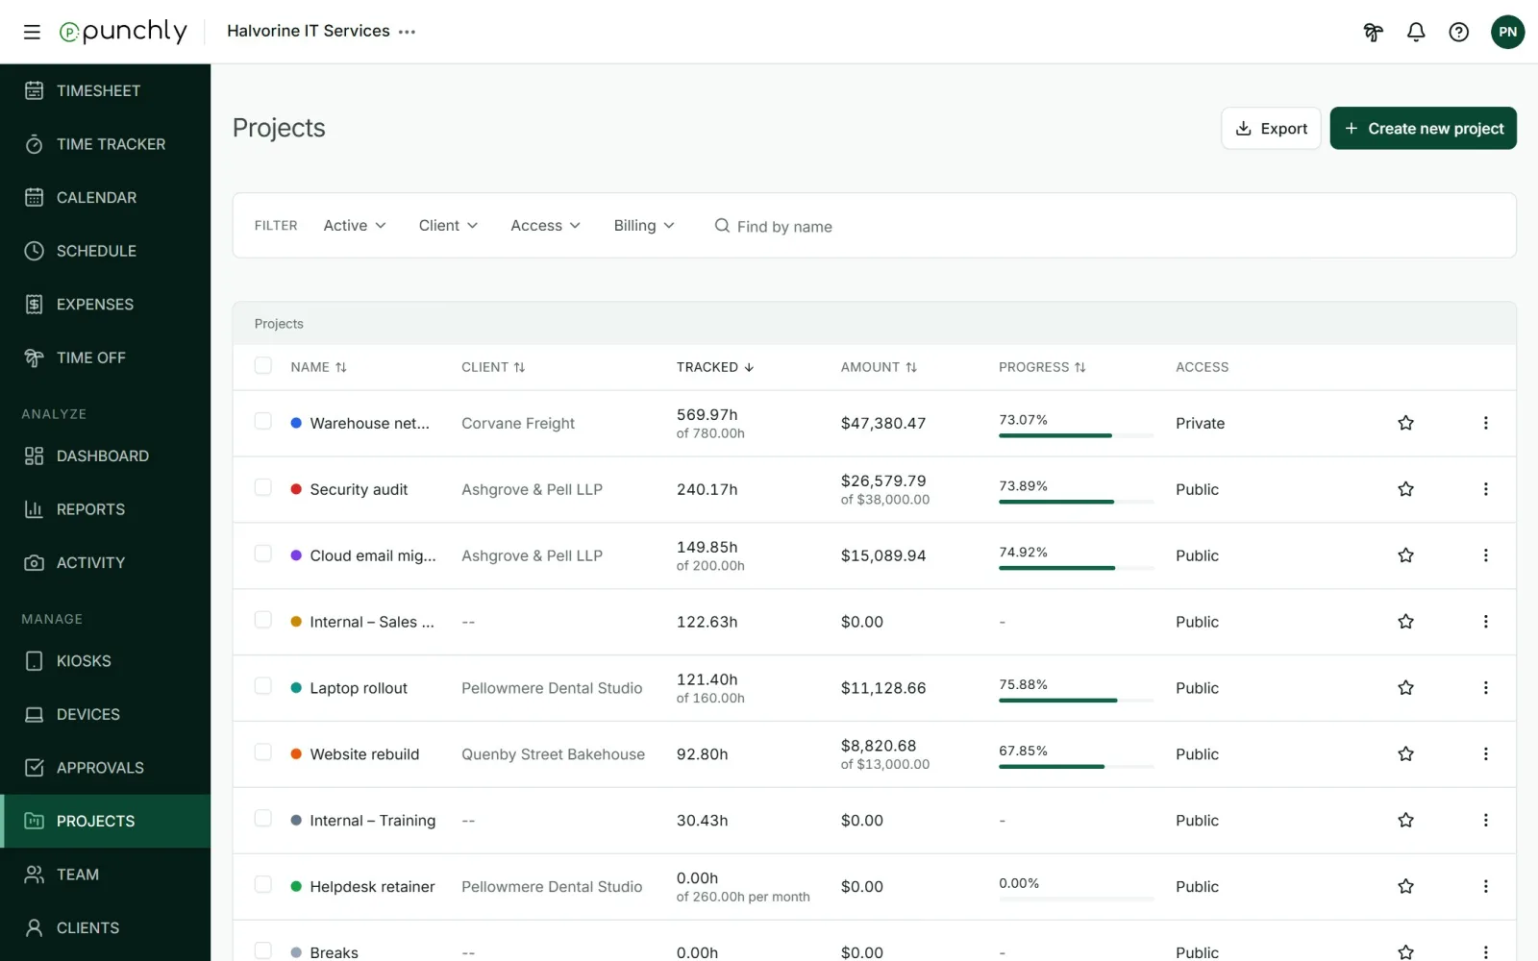This screenshot has height=961, width=1538.
Task: Open more options for Cloud email mig... row
Action: [1485, 555]
